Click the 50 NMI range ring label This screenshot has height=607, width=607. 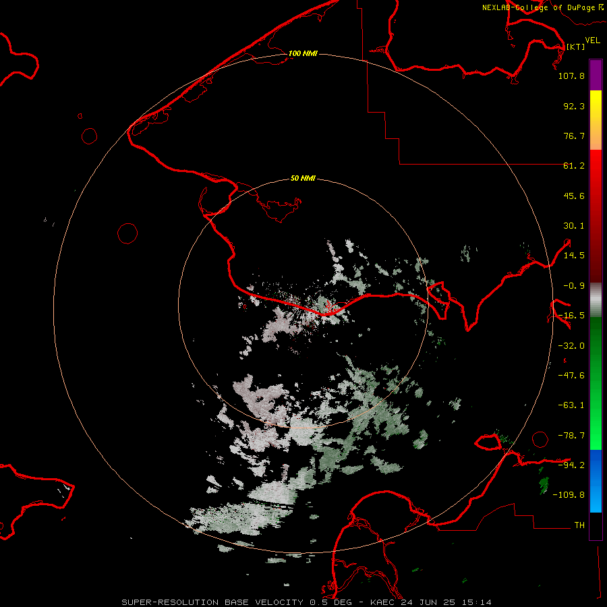pos(303,178)
